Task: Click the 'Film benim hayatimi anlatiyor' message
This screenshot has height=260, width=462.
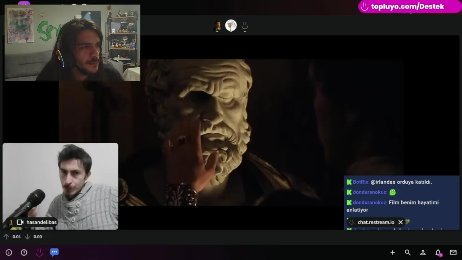Action: (x=393, y=206)
